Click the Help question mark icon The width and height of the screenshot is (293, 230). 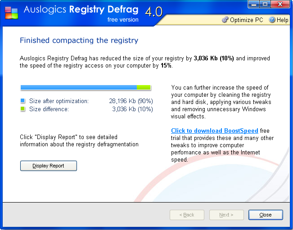tap(272, 20)
